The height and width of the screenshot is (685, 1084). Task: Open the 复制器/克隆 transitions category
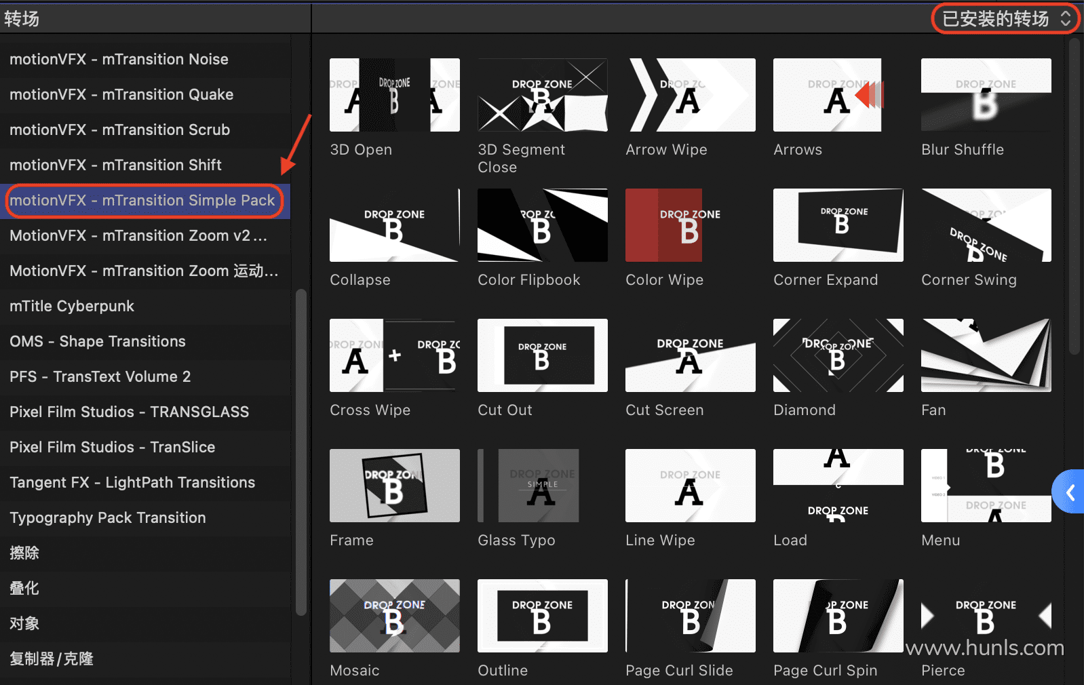(145, 659)
